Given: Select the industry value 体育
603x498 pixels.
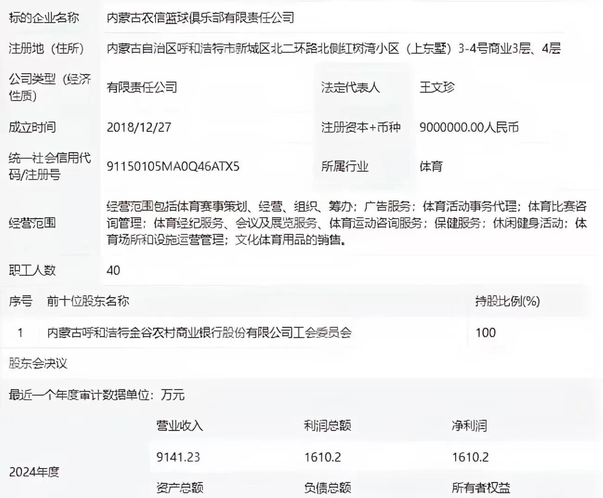Looking at the screenshot, I should click(x=431, y=166).
